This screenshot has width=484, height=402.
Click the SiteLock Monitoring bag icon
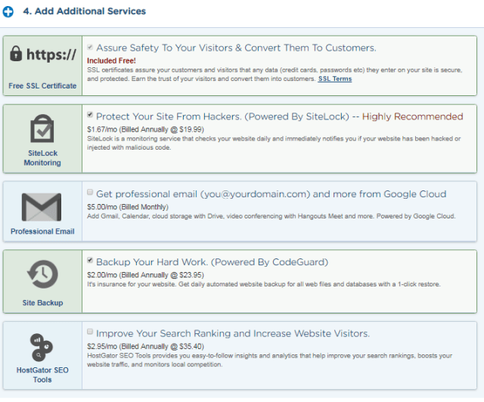[x=42, y=128]
